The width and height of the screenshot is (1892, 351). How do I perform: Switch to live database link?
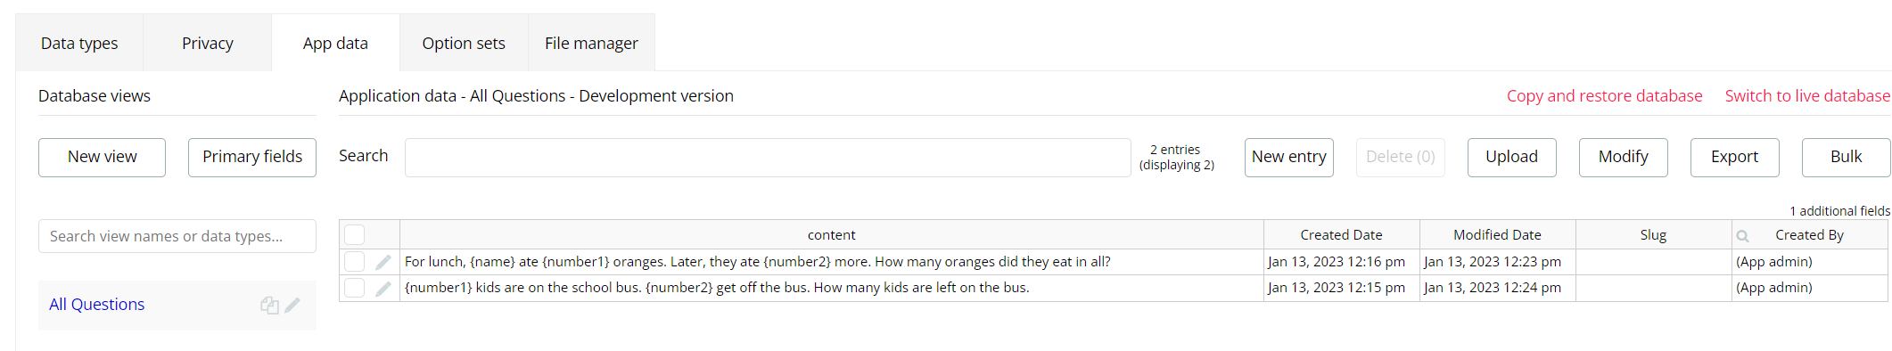1807,96
